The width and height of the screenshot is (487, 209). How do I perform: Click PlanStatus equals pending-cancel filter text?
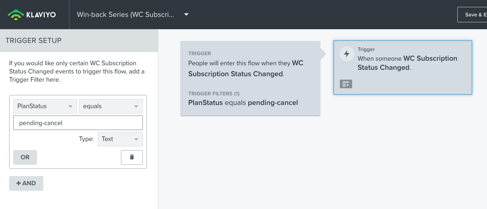[x=243, y=103]
